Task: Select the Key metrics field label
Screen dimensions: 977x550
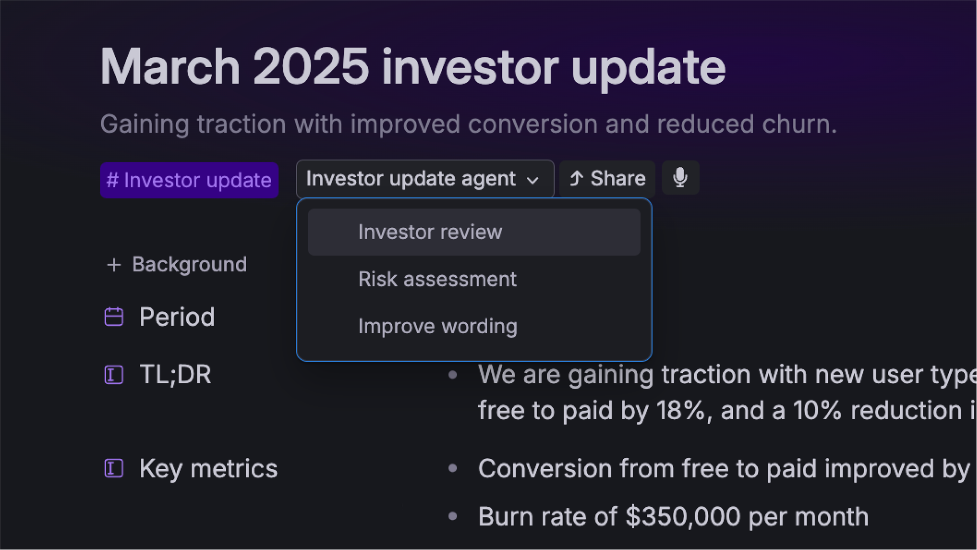Action: 209,469
